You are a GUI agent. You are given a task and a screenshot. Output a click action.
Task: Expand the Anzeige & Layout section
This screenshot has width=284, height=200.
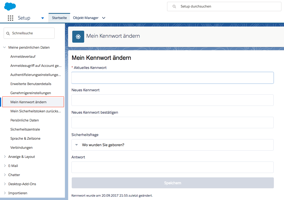point(5,157)
